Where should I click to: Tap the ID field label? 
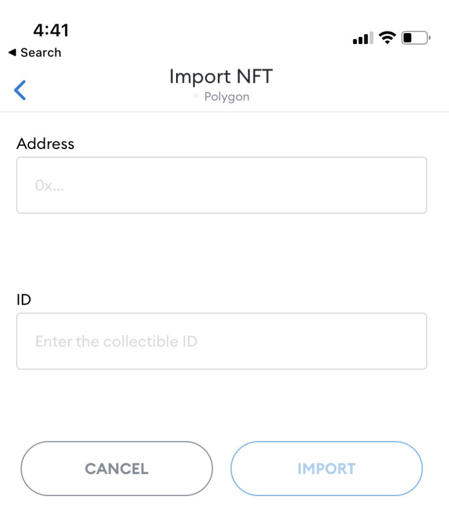tap(24, 300)
